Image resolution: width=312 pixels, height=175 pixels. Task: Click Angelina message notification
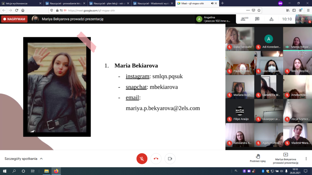tap(213, 19)
